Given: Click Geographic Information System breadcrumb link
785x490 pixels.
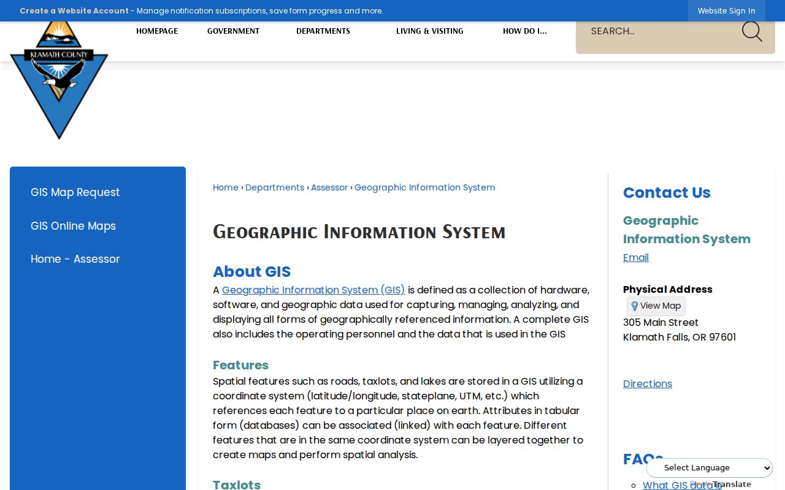Looking at the screenshot, I should (x=425, y=187).
